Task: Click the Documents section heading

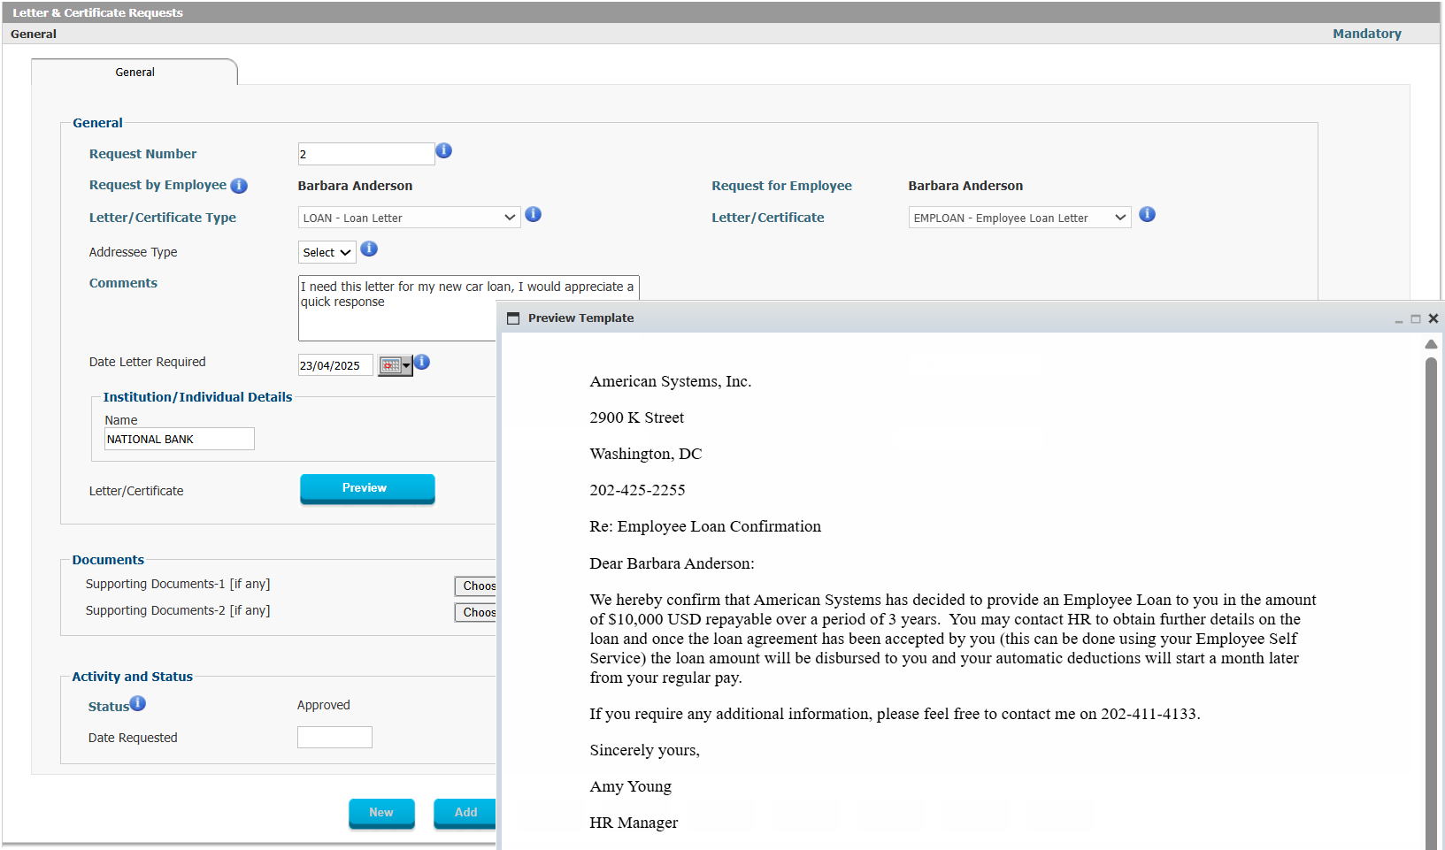Action: (108, 560)
